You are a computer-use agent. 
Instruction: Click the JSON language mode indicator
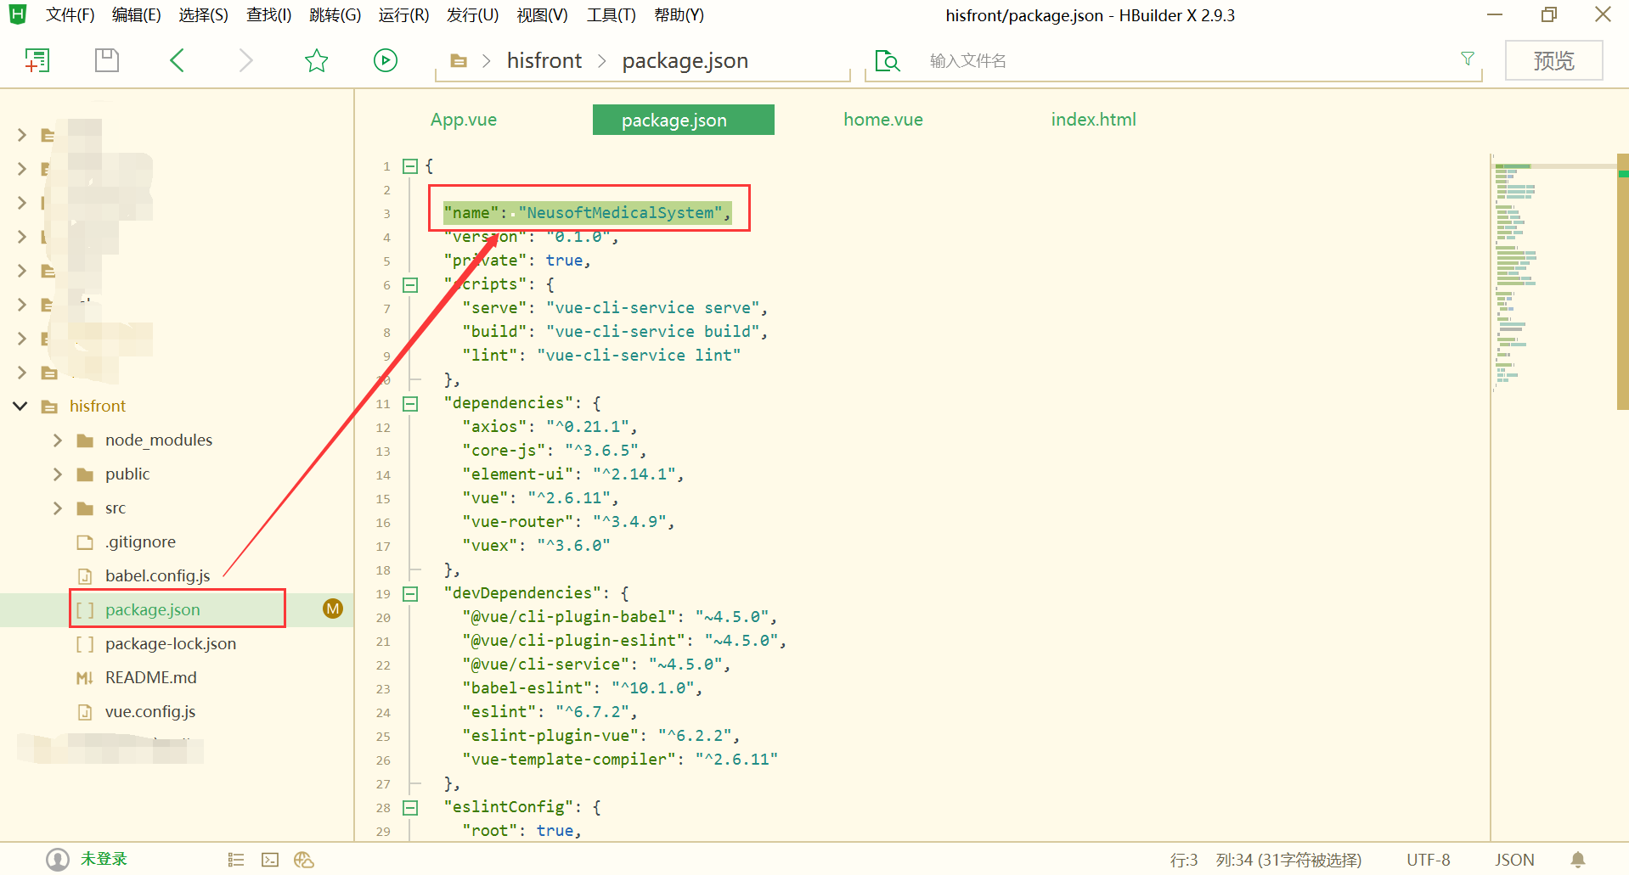click(x=1514, y=860)
